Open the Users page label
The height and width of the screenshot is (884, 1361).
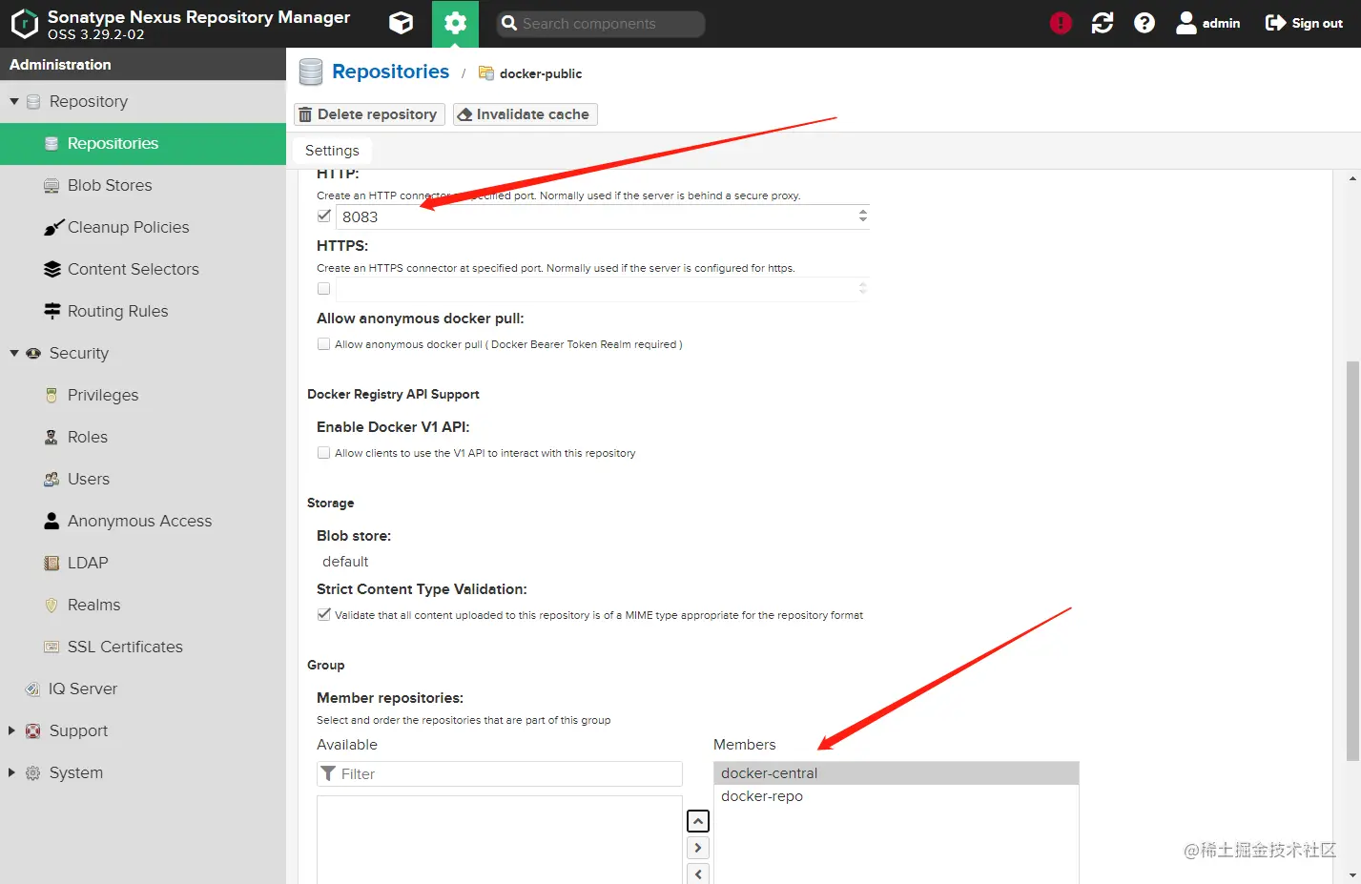(x=89, y=479)
